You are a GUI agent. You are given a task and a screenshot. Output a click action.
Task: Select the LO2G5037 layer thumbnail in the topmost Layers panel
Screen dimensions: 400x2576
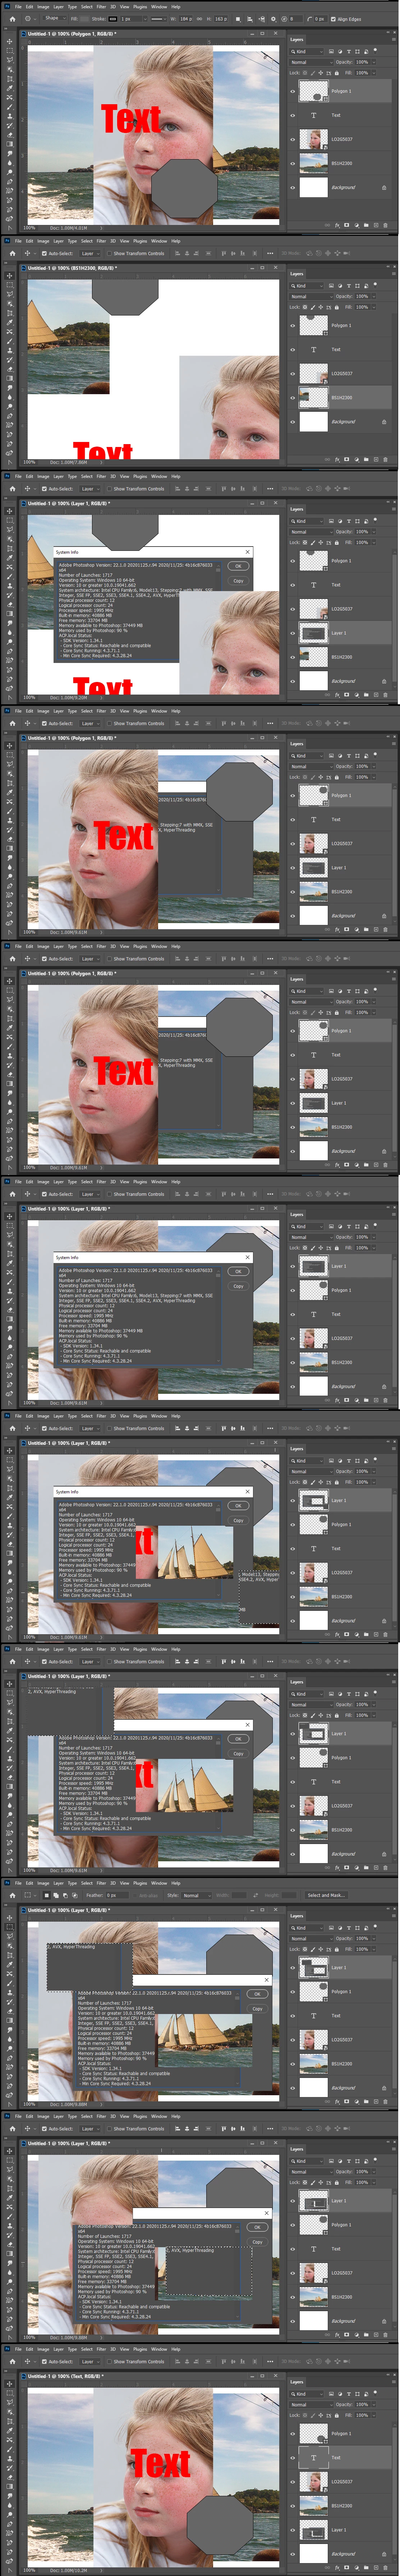tap(314, 139)
